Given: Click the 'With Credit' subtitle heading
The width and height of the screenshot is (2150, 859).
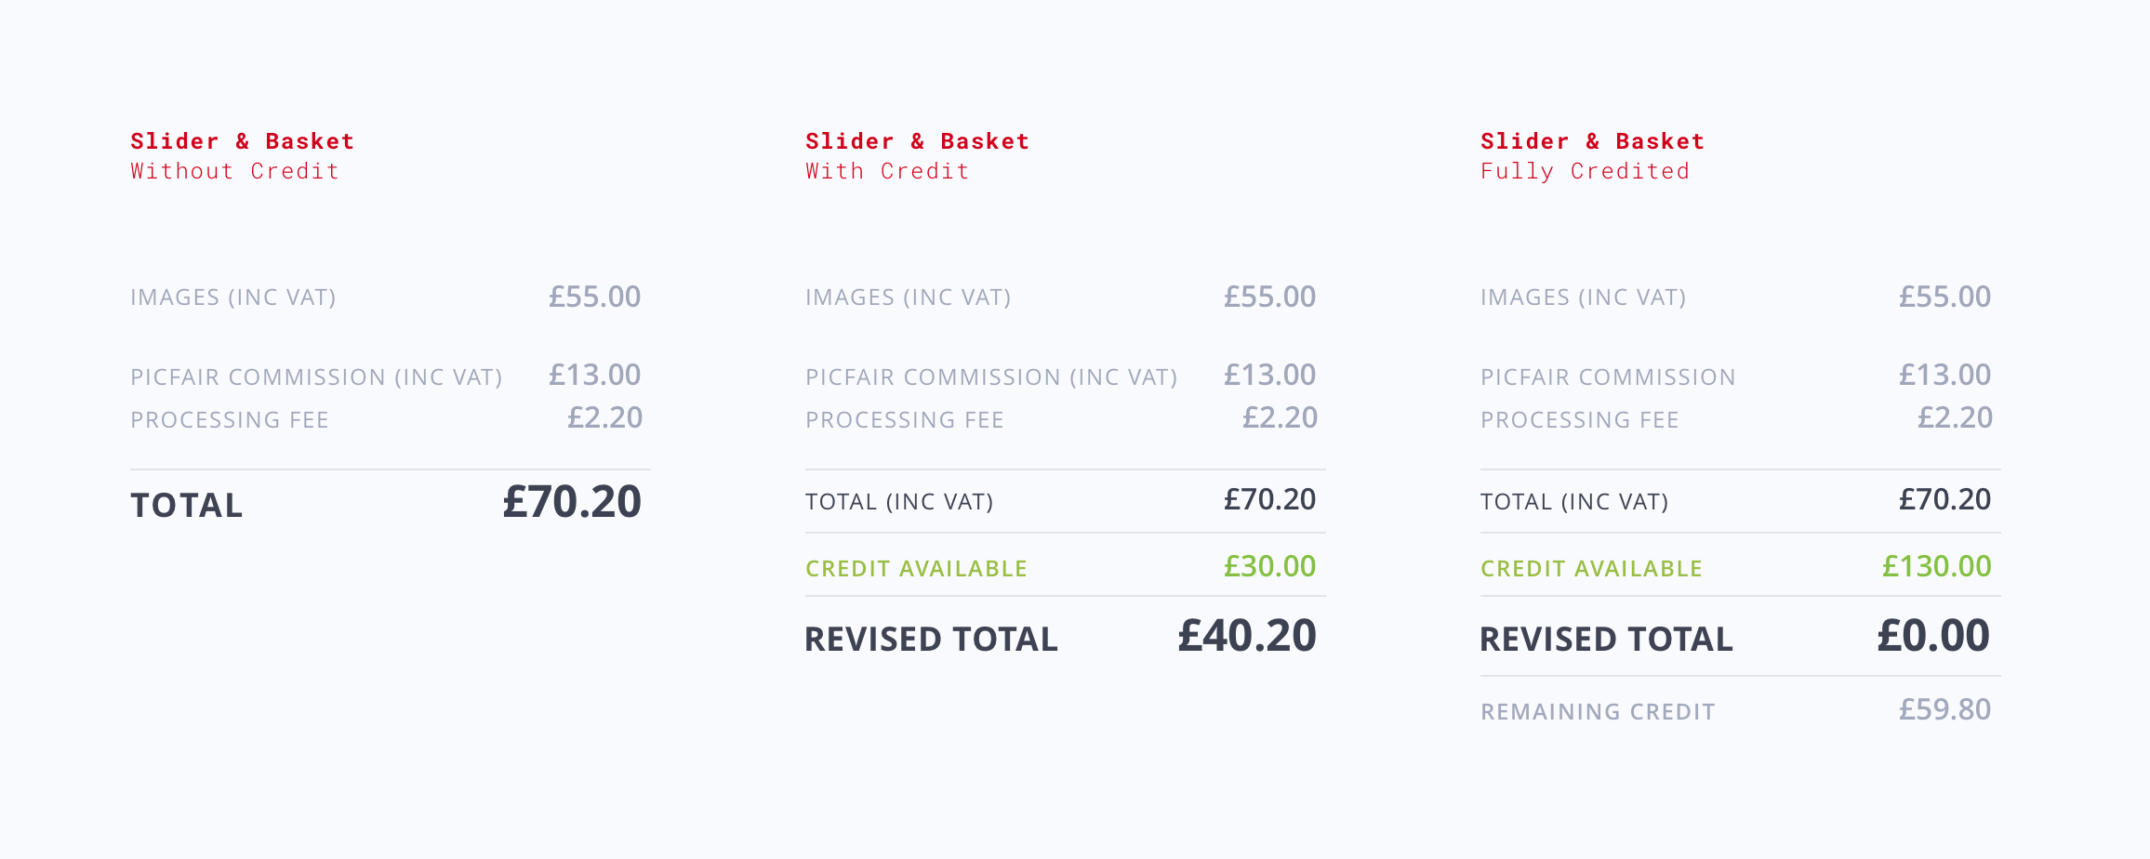Looking at the screenshot, I should pos(887,172).
